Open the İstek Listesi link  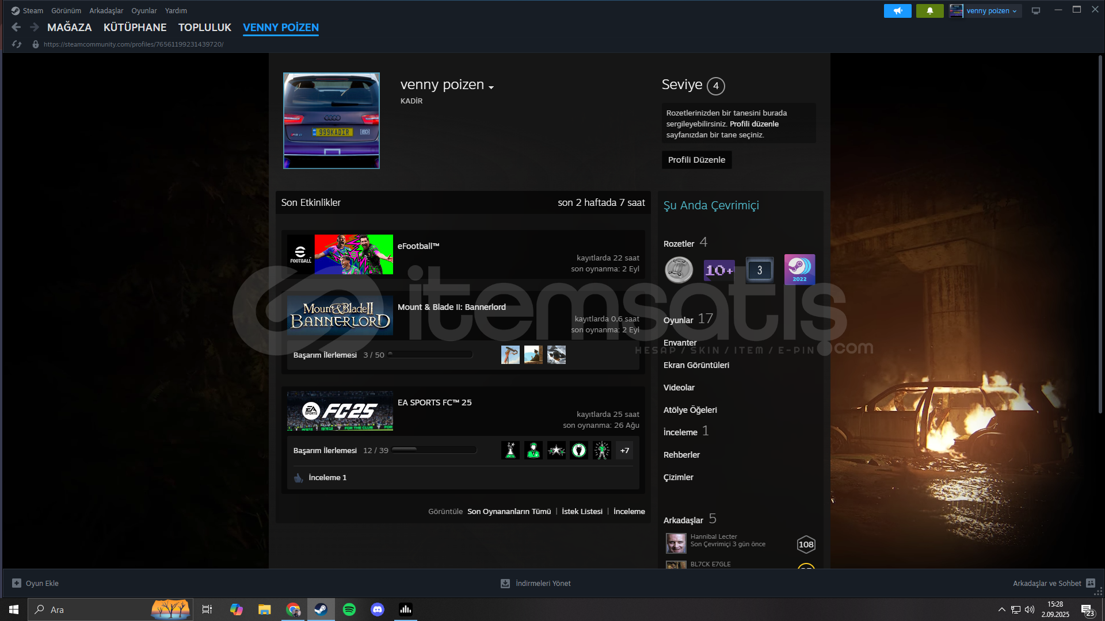pos(582,511)
